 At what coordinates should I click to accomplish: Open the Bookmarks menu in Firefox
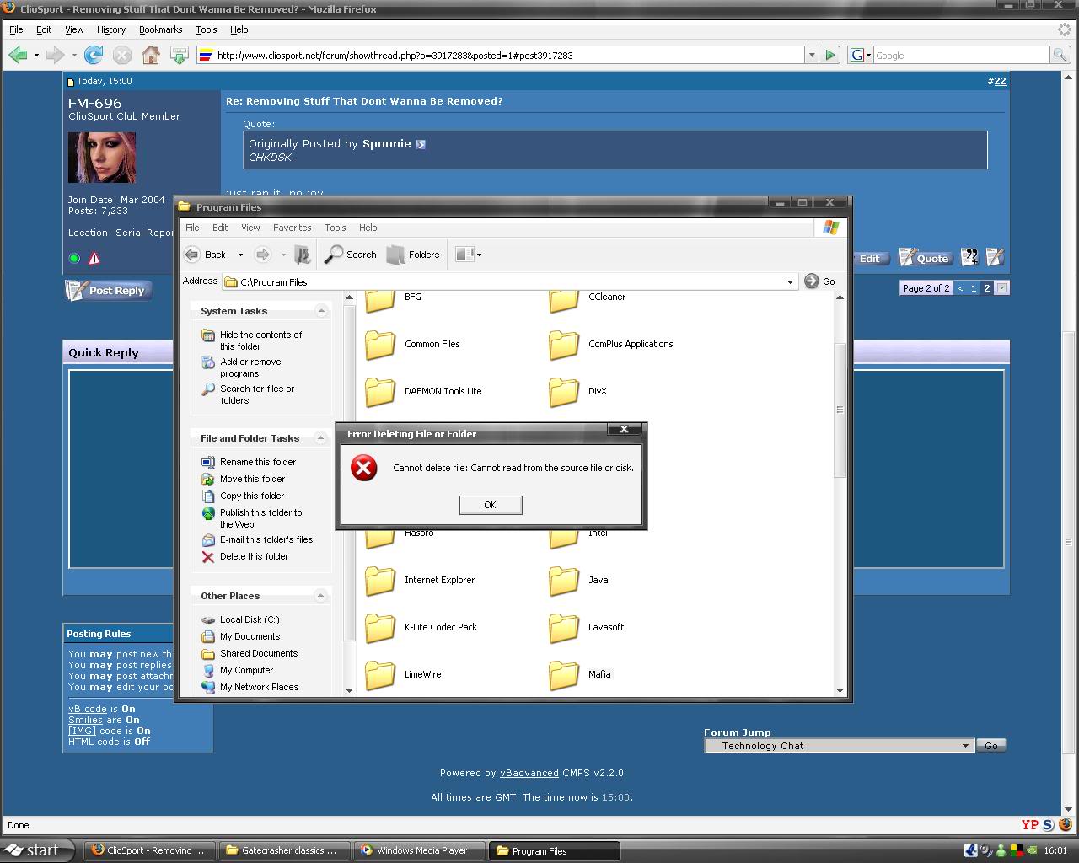pos(160,29)
